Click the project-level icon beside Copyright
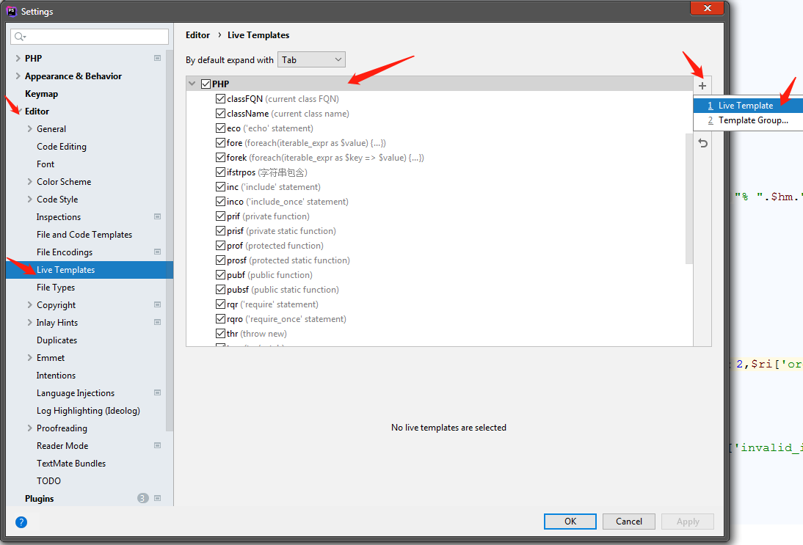The width and height of the screenshot is (803, 545). coord(157,305)
